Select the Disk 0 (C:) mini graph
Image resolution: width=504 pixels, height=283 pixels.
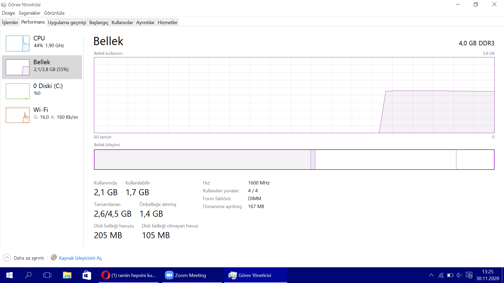(x=18, y=91)
